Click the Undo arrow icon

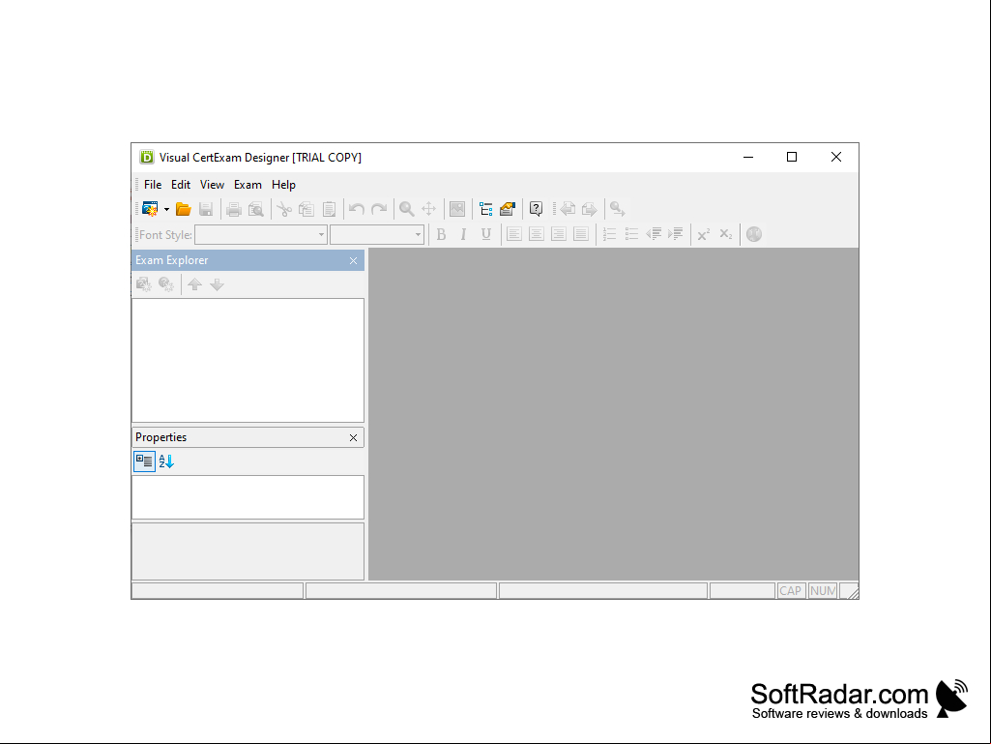(x=357, y=209)
